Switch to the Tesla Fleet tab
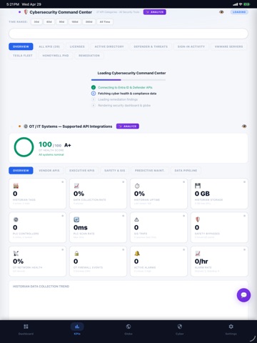Image resolution: width=257 pixels, height=343 pixels. [x=23, y=56]
